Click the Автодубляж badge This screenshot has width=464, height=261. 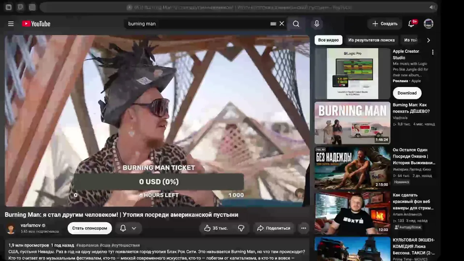pos(407,227)
